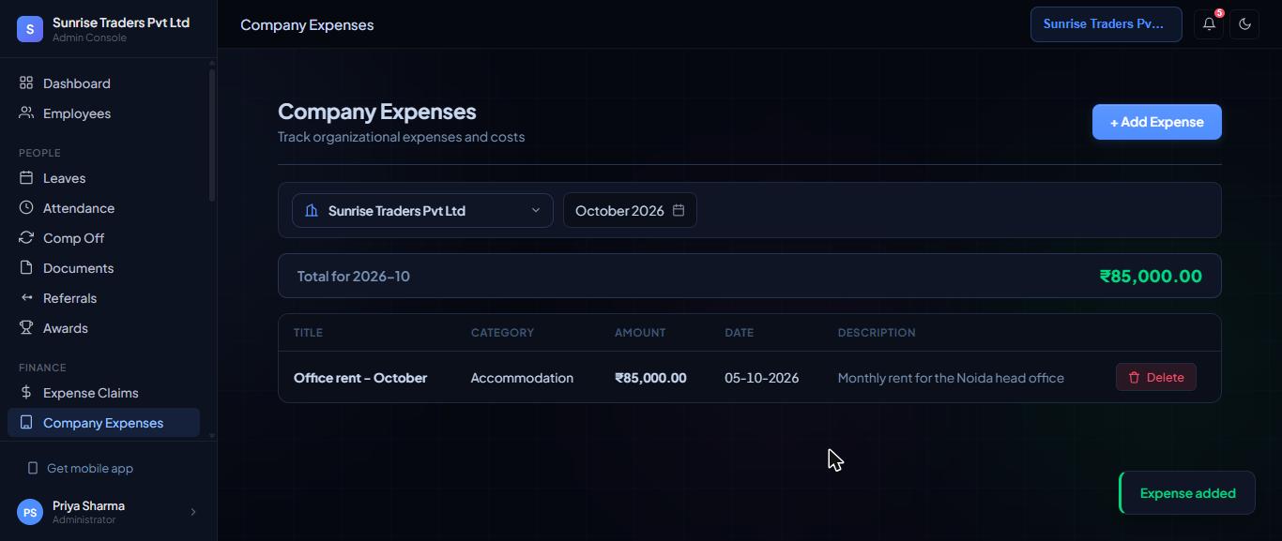Image resolution: width=1282 pixels, height=541 pixels.
Task: Click the calendar icon in the October 2026 field
Action: pos(679,210)
